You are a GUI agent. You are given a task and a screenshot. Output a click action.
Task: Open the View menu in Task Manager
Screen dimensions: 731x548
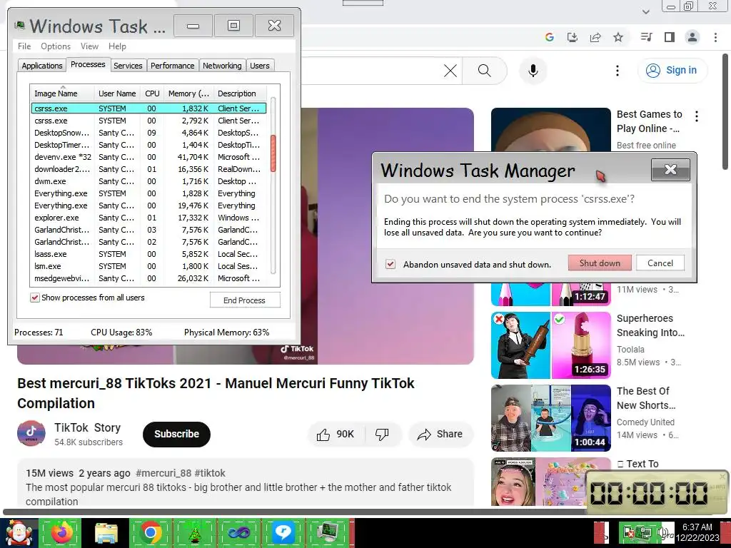[x=89, y=46]
